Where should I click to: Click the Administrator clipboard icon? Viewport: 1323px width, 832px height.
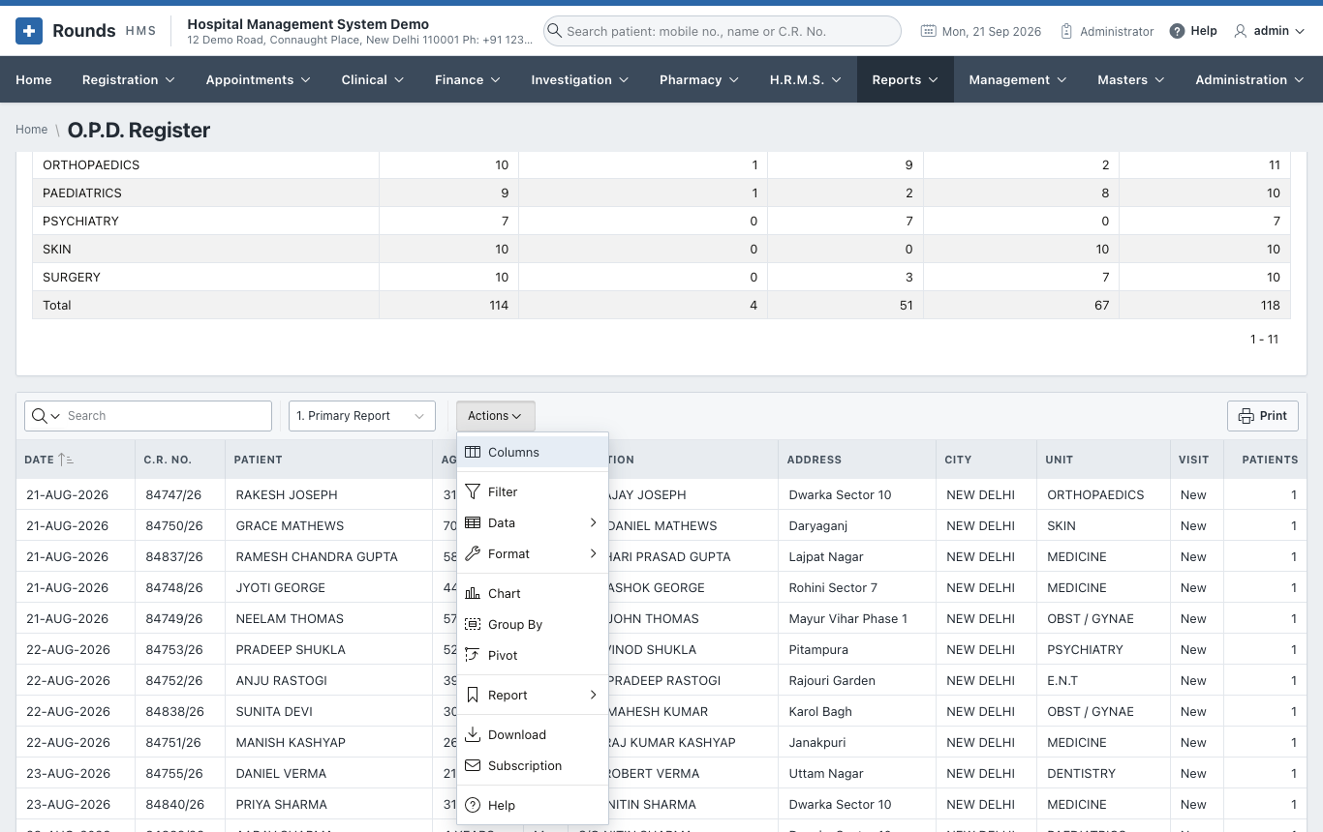[1066, 31]
